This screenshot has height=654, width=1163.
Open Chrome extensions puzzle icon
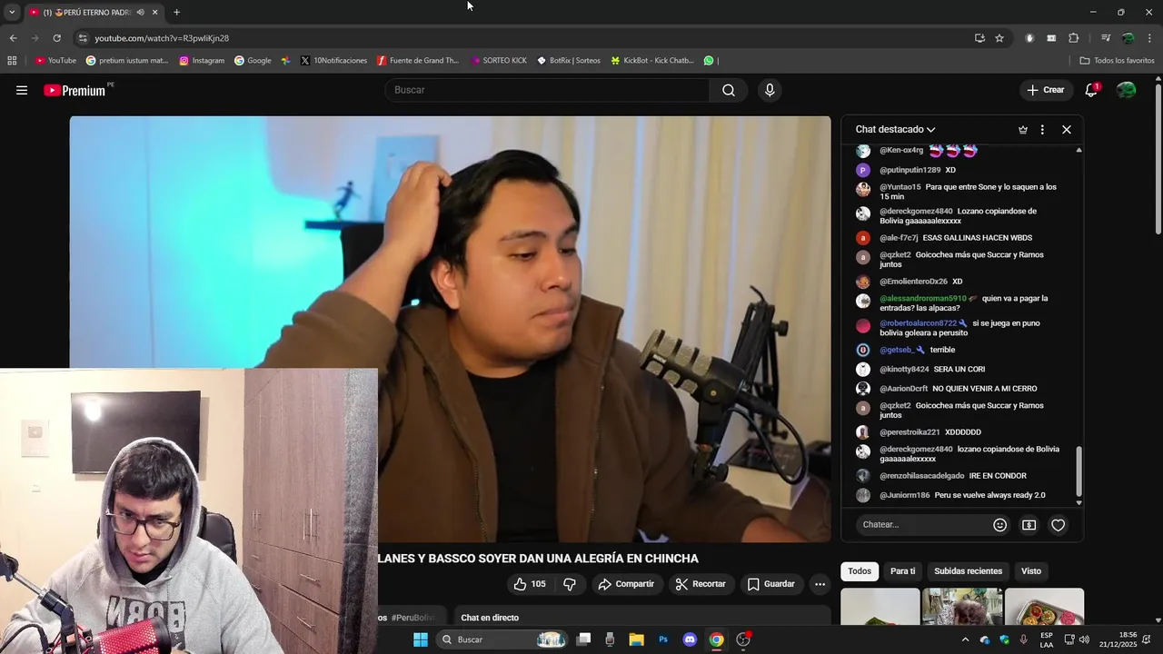[x=1073, y=38]
